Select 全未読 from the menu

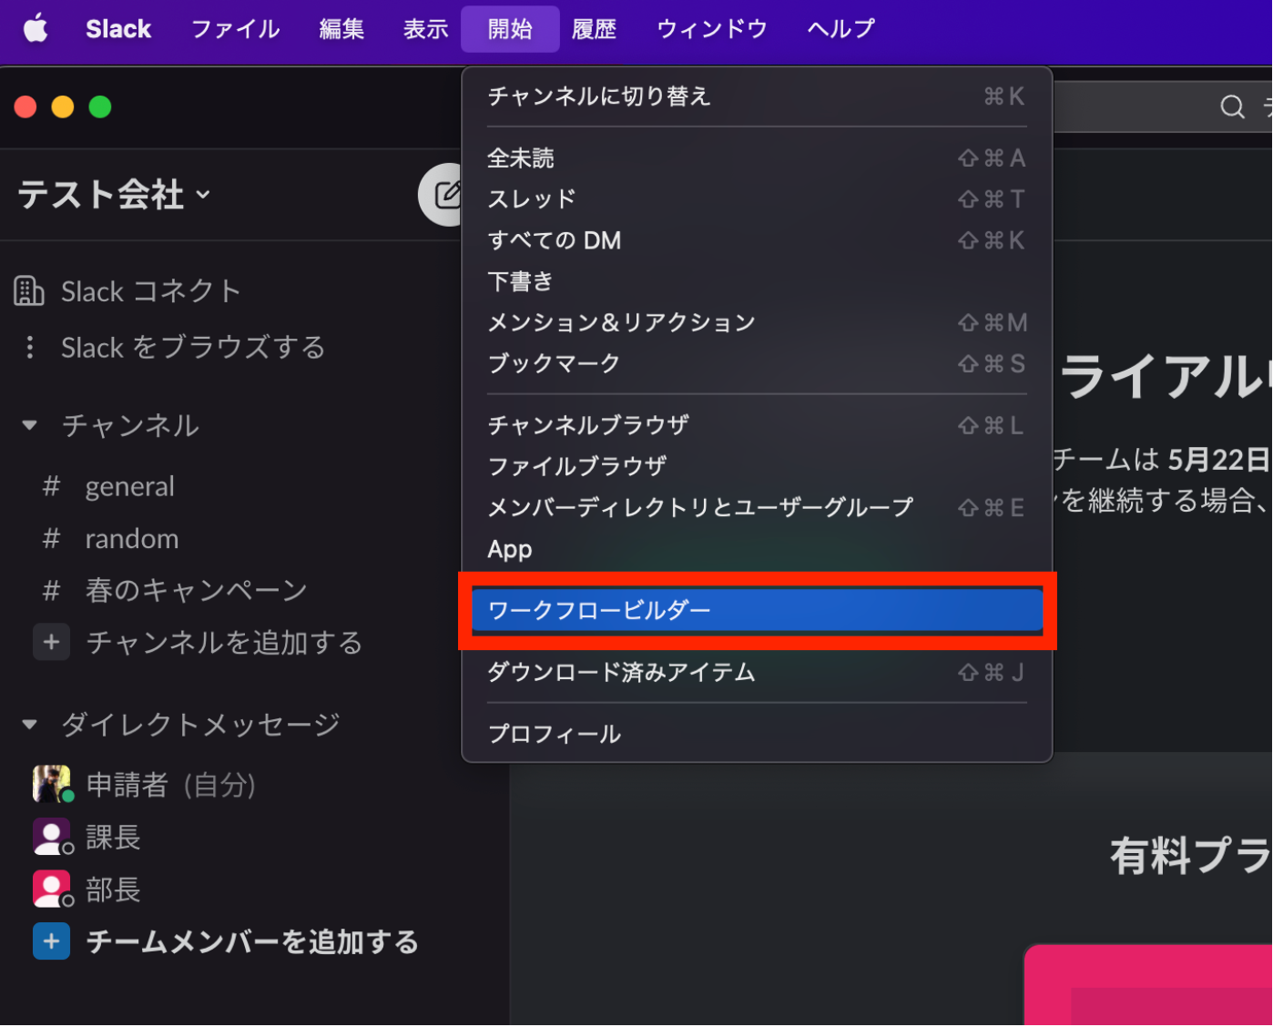coord(757,158)
